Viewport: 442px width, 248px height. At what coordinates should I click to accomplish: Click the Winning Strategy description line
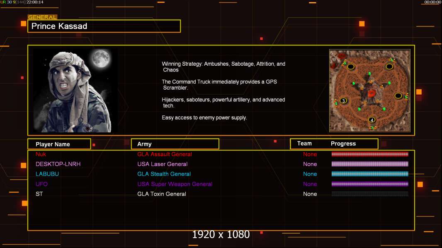(x=223, y=67)
